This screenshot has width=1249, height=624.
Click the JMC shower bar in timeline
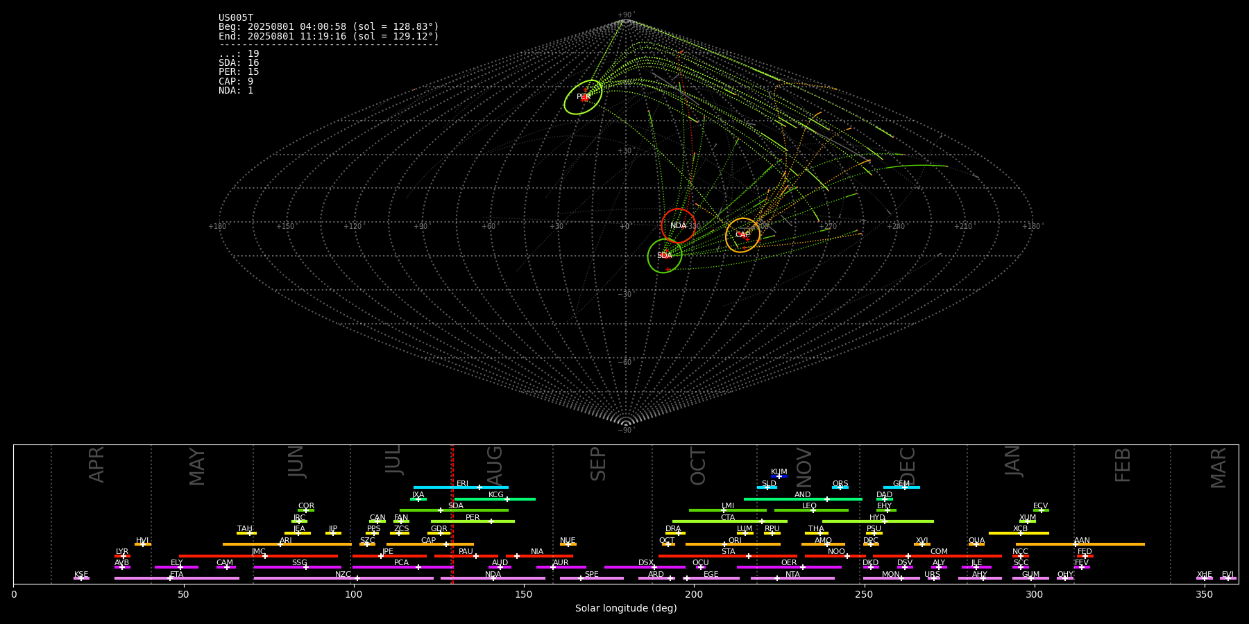pos(259,555)
